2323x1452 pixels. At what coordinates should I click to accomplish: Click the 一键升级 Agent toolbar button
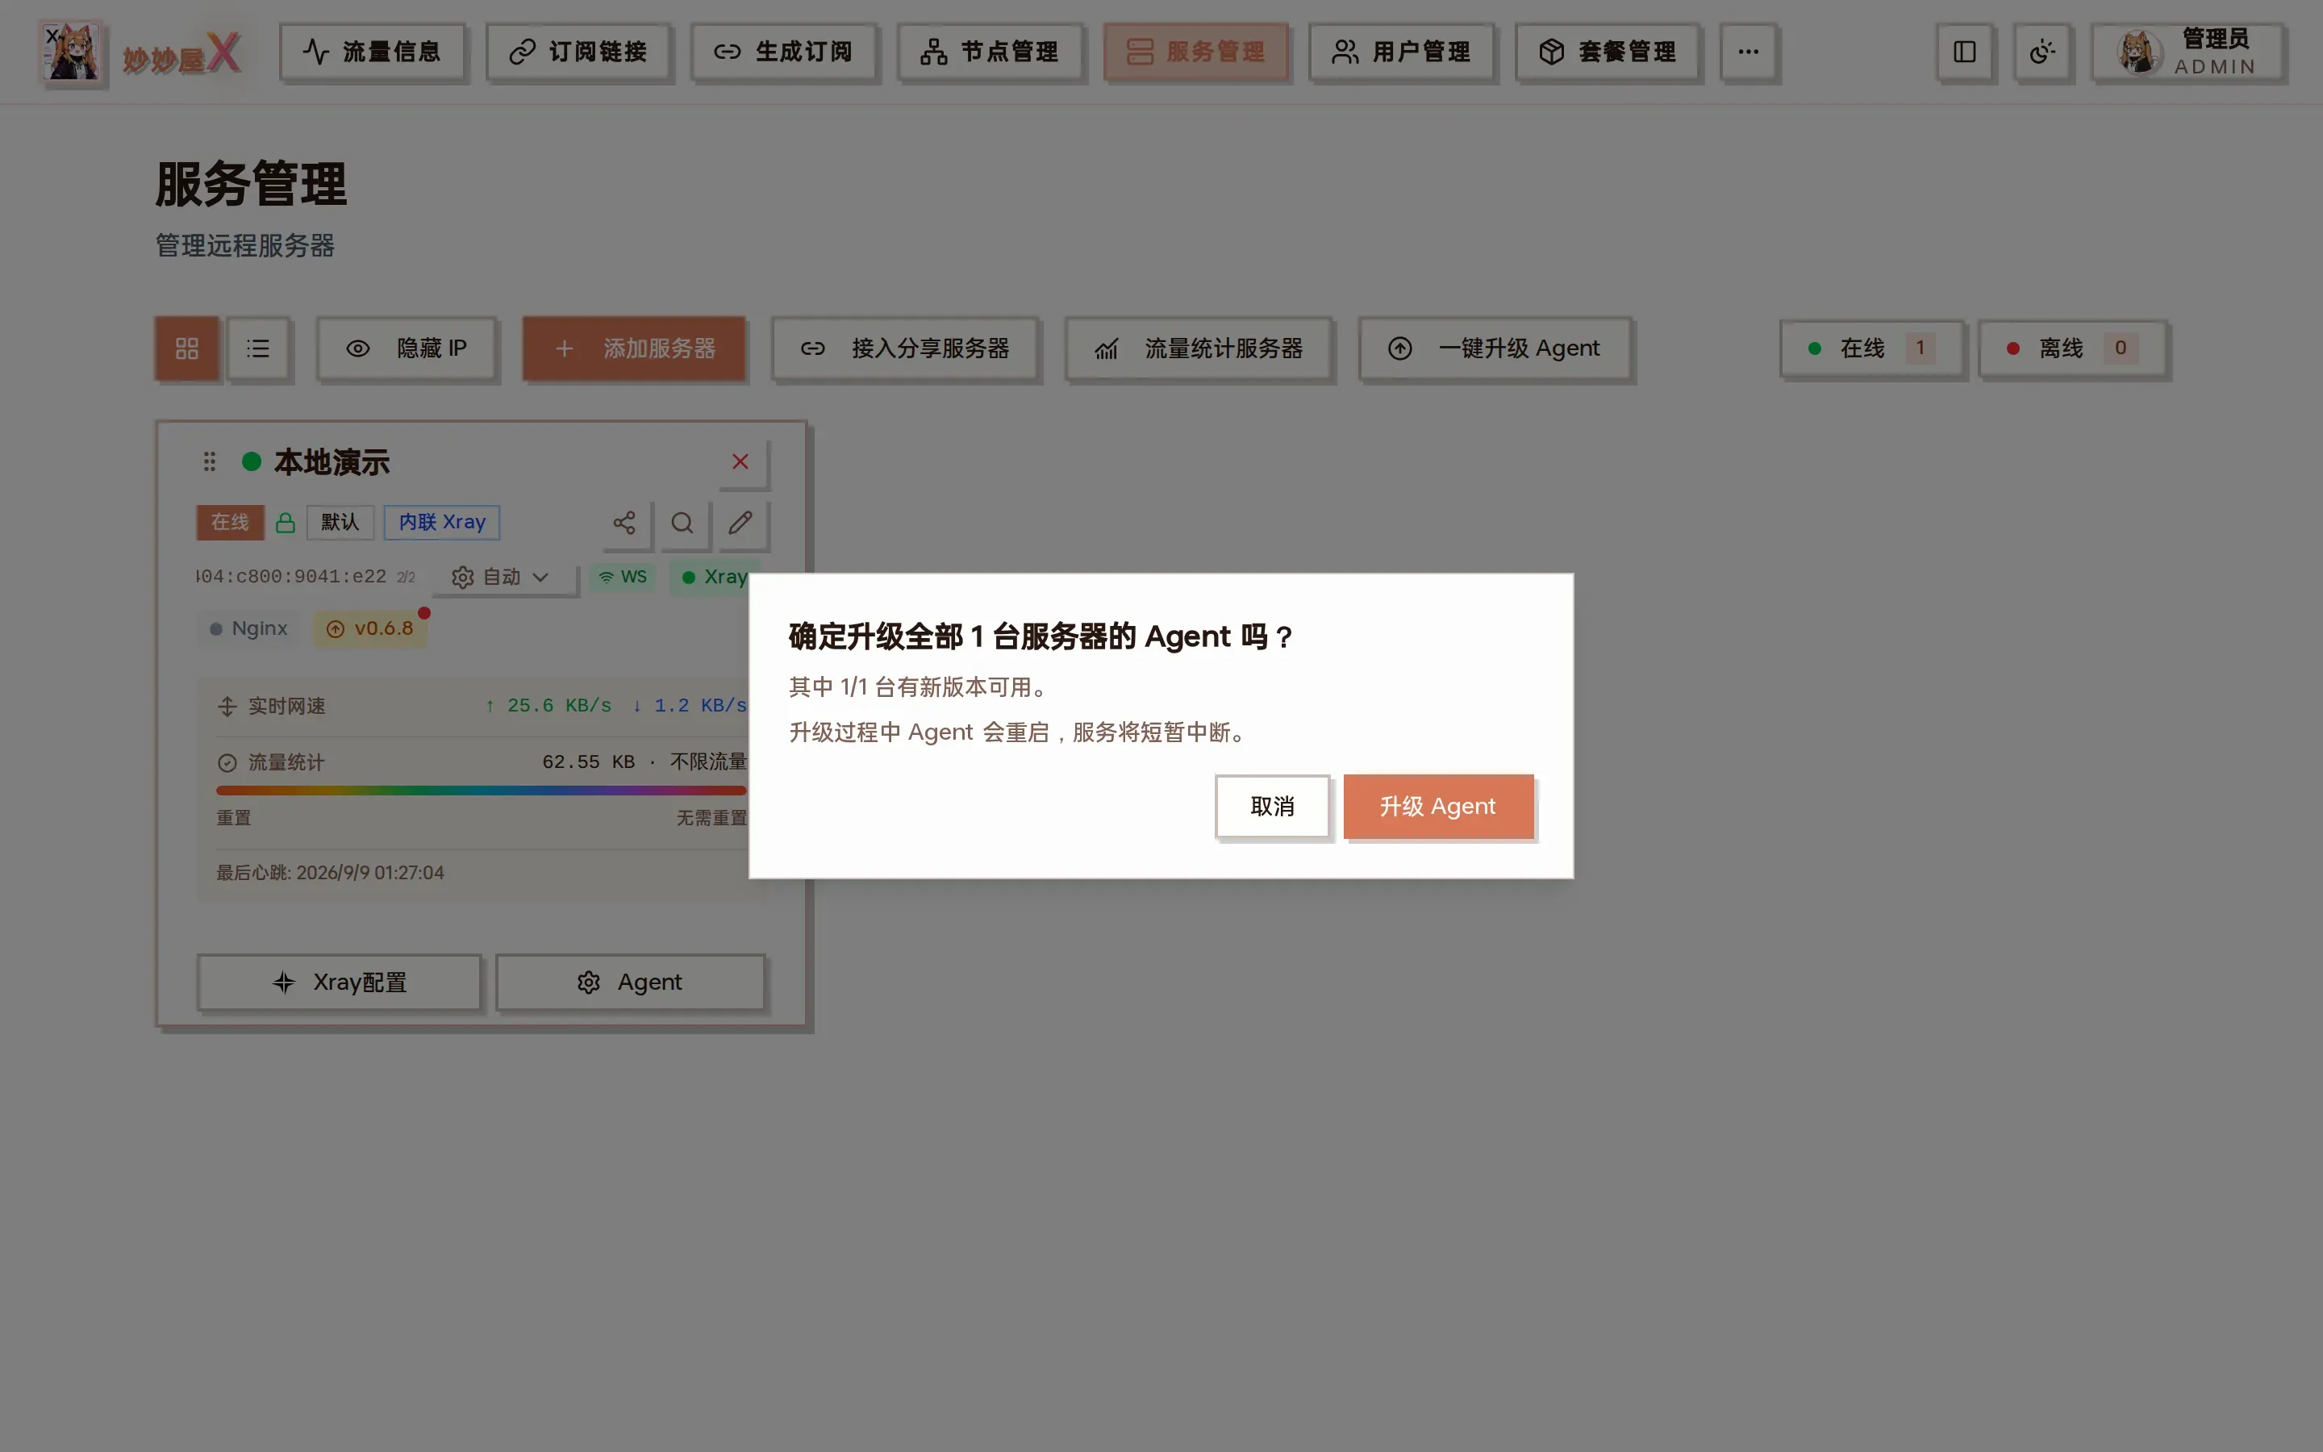1495,348
